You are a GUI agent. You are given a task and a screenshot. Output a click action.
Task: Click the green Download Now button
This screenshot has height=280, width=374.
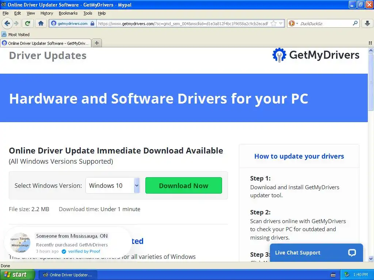pyautogui.click(x=183, y=185)
